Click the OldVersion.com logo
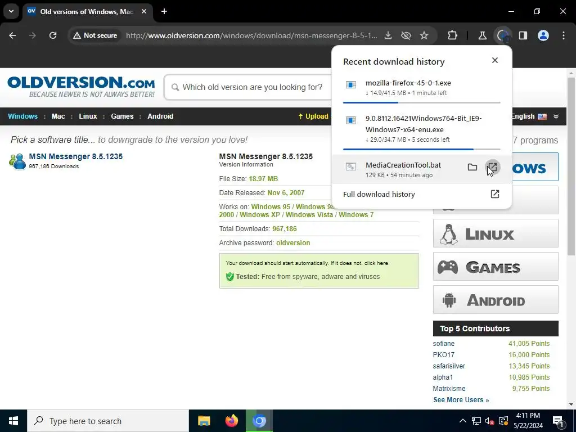This screenshot has height=432, width=576. [x=81, y=87]
